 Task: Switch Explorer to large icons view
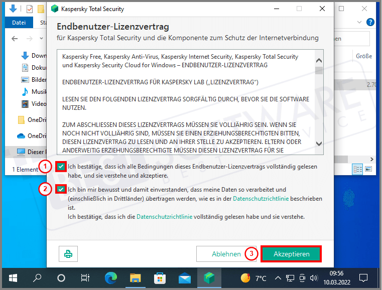(368, 169)
